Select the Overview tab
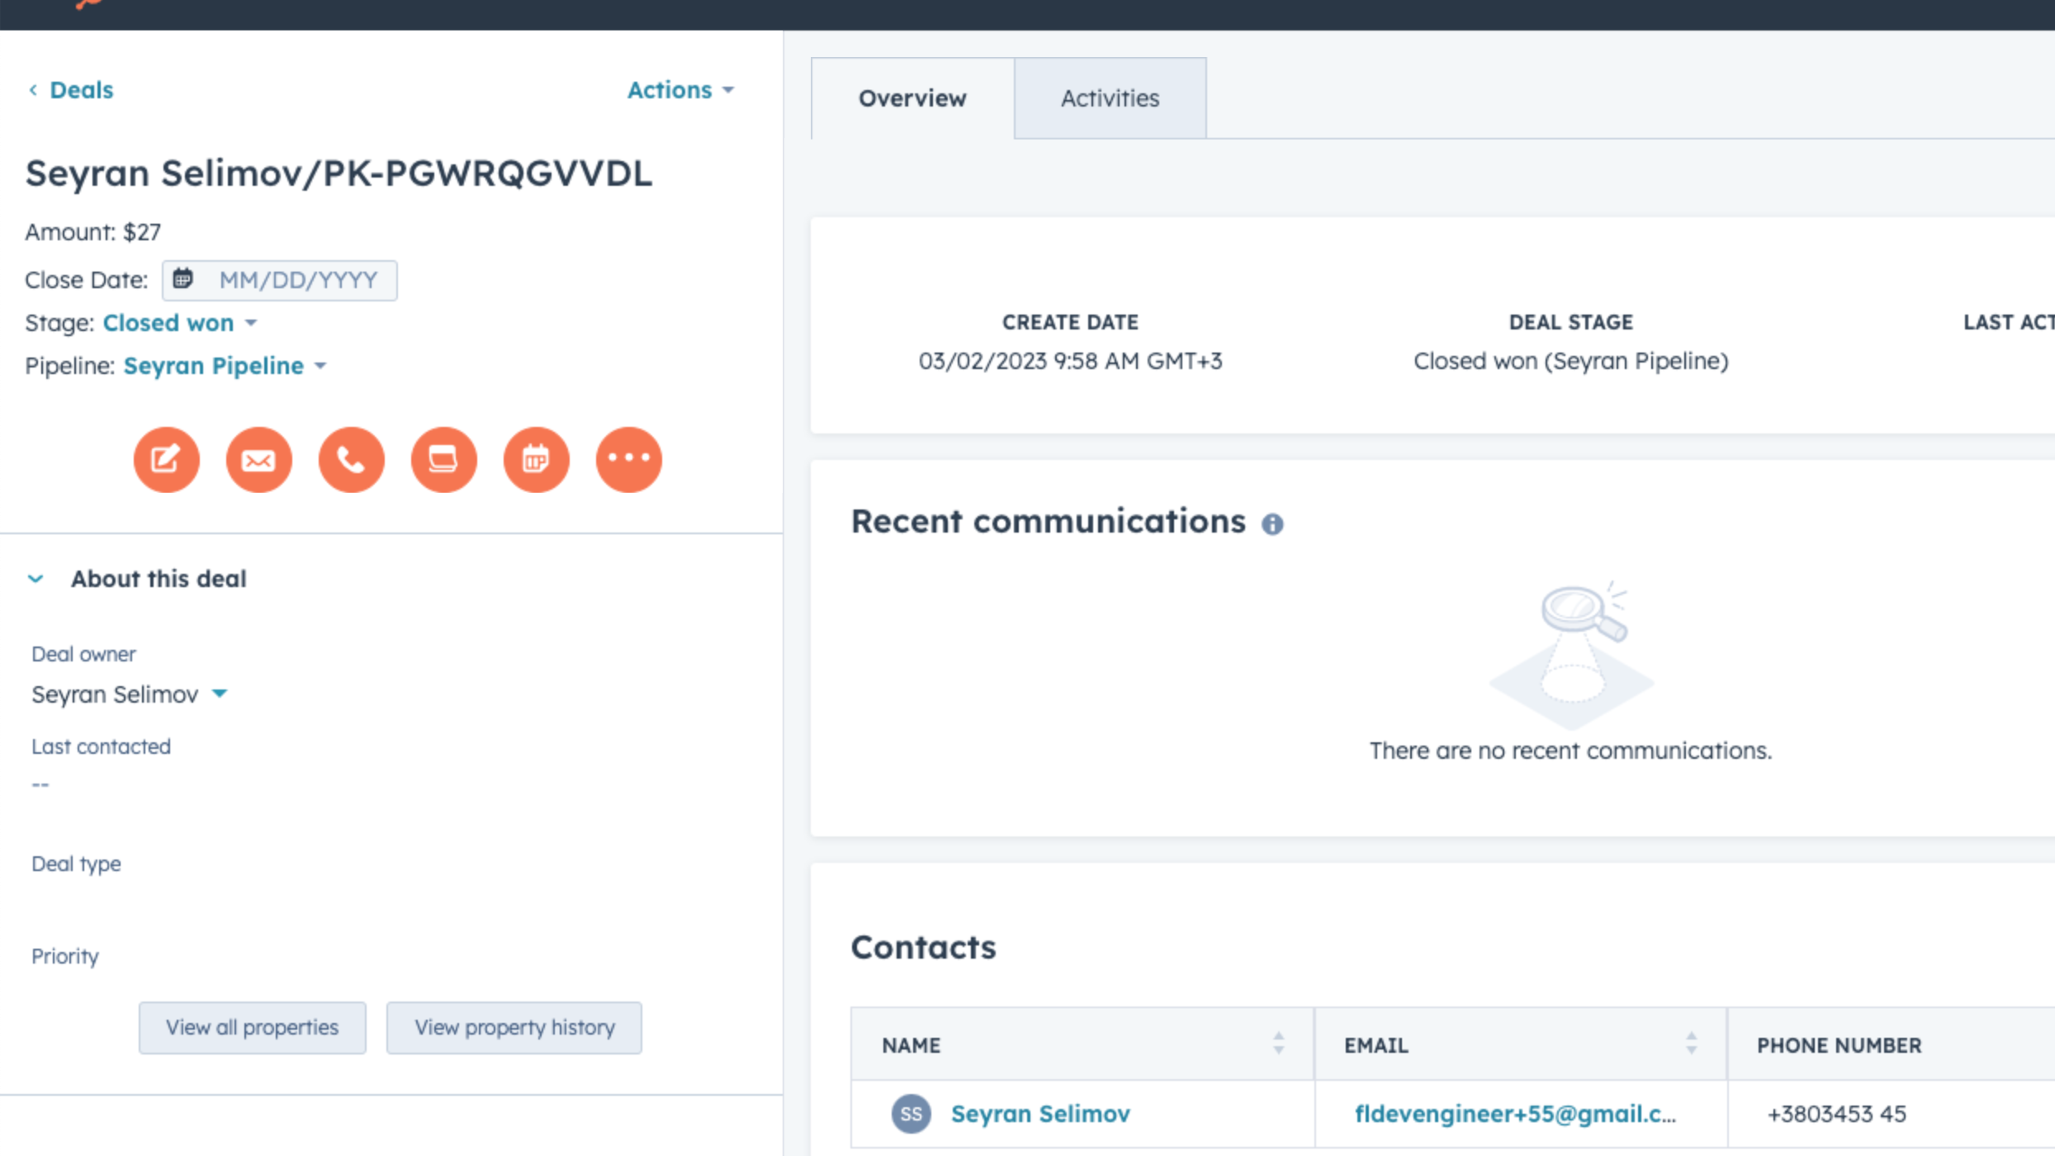2055x1156 pixels. (x=912, y=98)
